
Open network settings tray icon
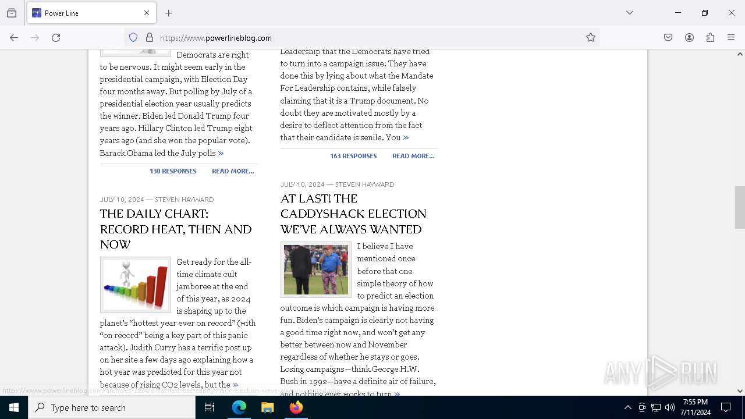point(656,407)
